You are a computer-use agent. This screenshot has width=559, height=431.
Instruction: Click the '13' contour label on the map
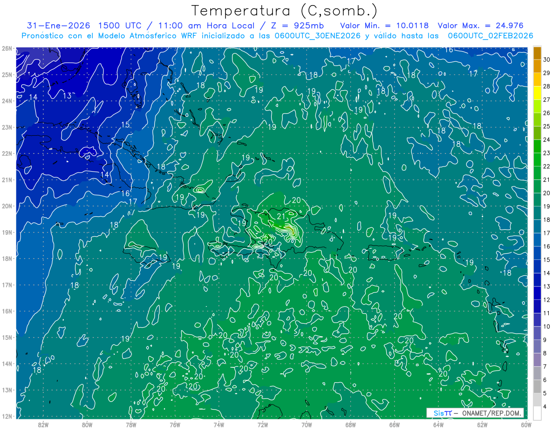tap(67, 96)
